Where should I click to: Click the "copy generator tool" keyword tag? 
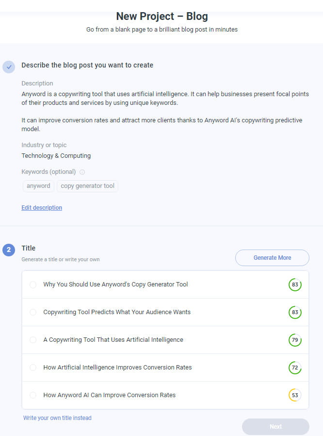[x=87, y=186]
